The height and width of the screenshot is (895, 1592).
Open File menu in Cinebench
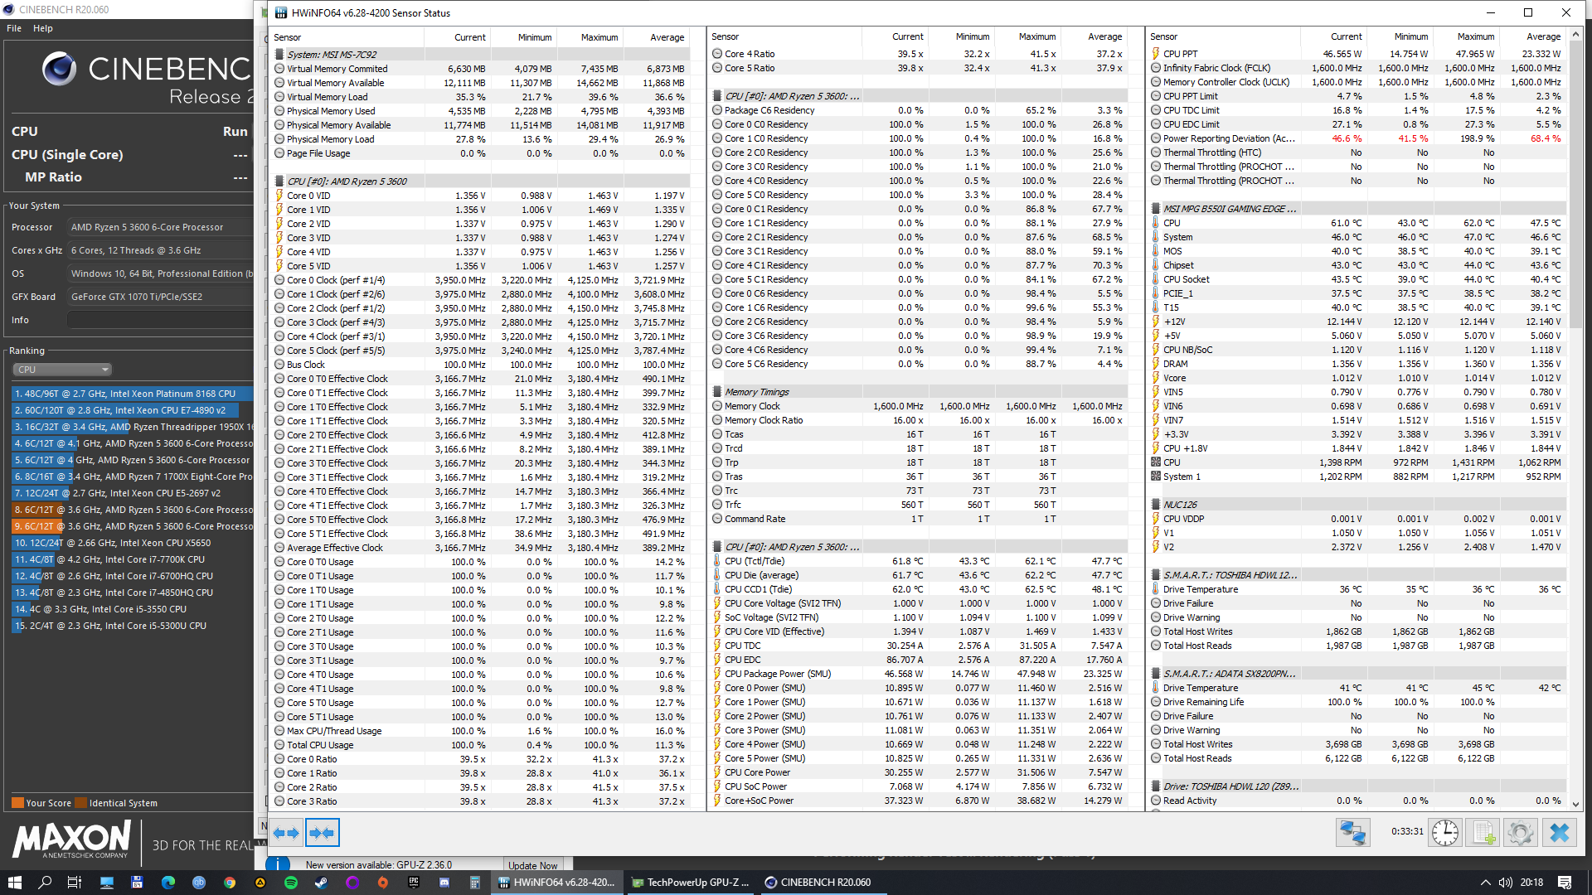coord(14,28)
